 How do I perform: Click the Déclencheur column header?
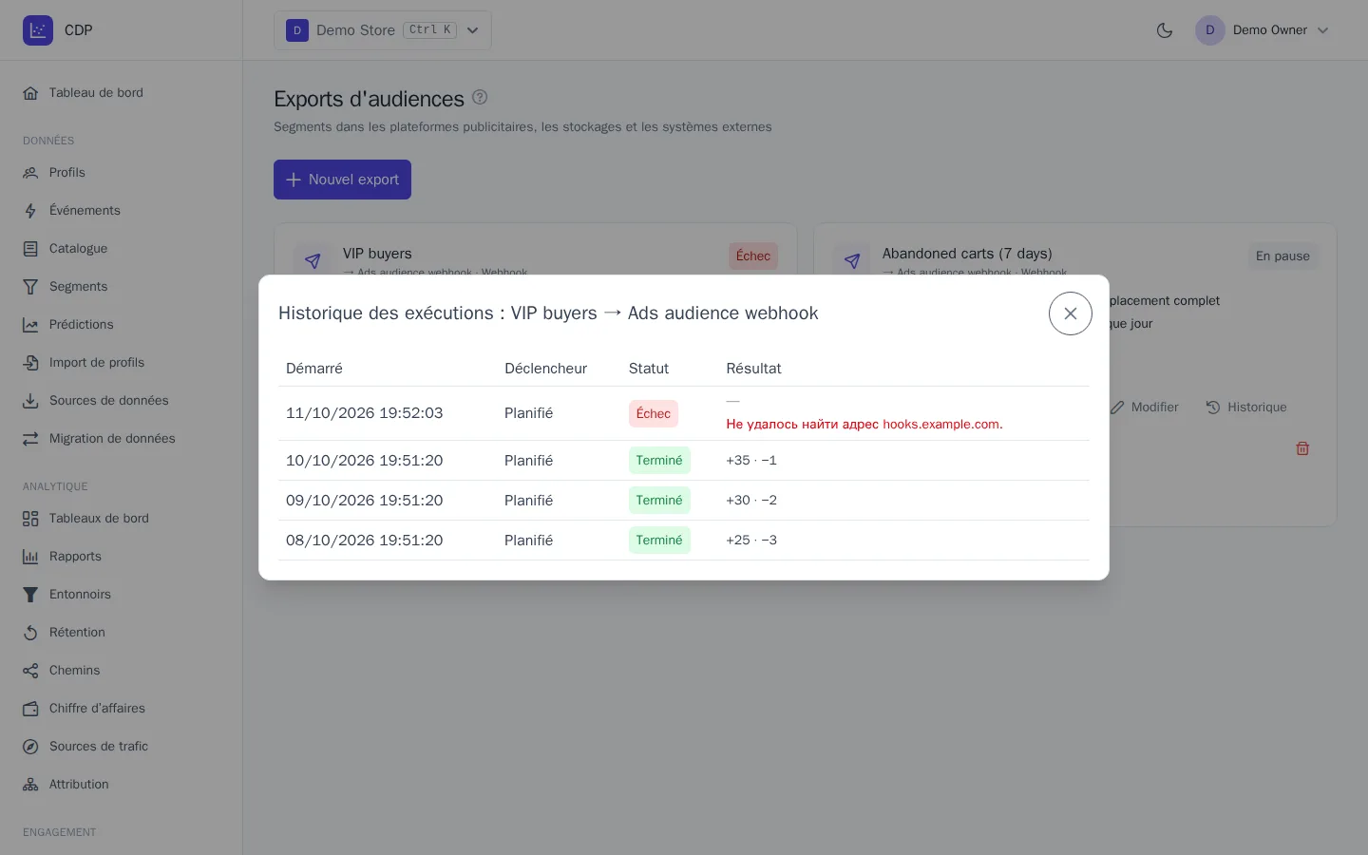[546, 369]
